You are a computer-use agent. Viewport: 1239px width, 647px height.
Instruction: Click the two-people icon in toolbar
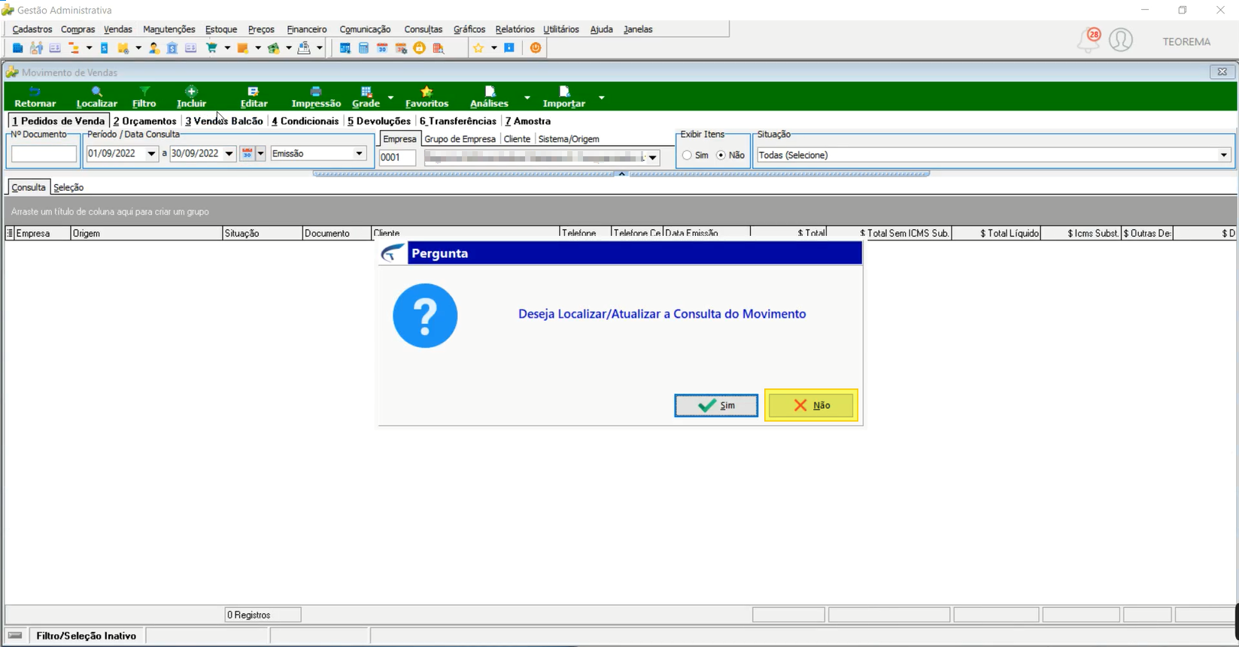coord(36,48)
